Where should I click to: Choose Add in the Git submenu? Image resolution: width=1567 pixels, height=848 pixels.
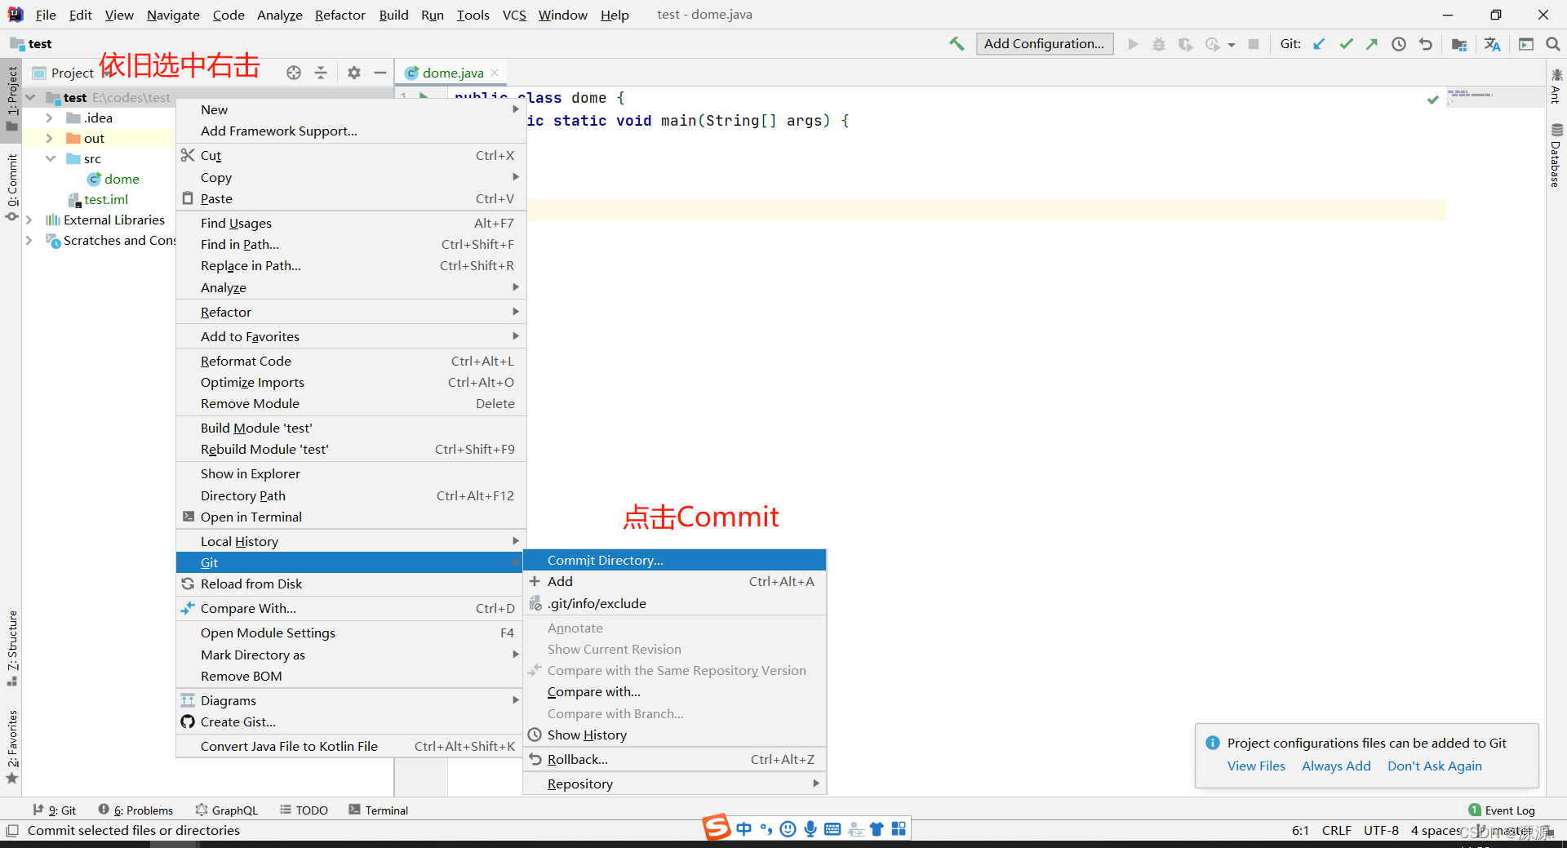tap(674, 581)
